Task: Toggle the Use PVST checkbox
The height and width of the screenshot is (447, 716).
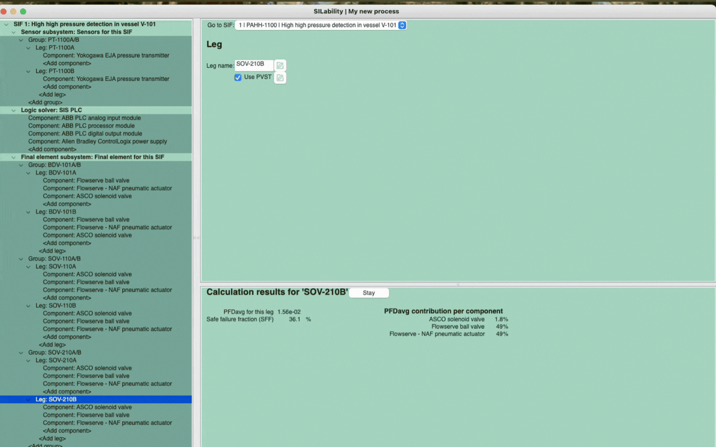Action: 238,77
